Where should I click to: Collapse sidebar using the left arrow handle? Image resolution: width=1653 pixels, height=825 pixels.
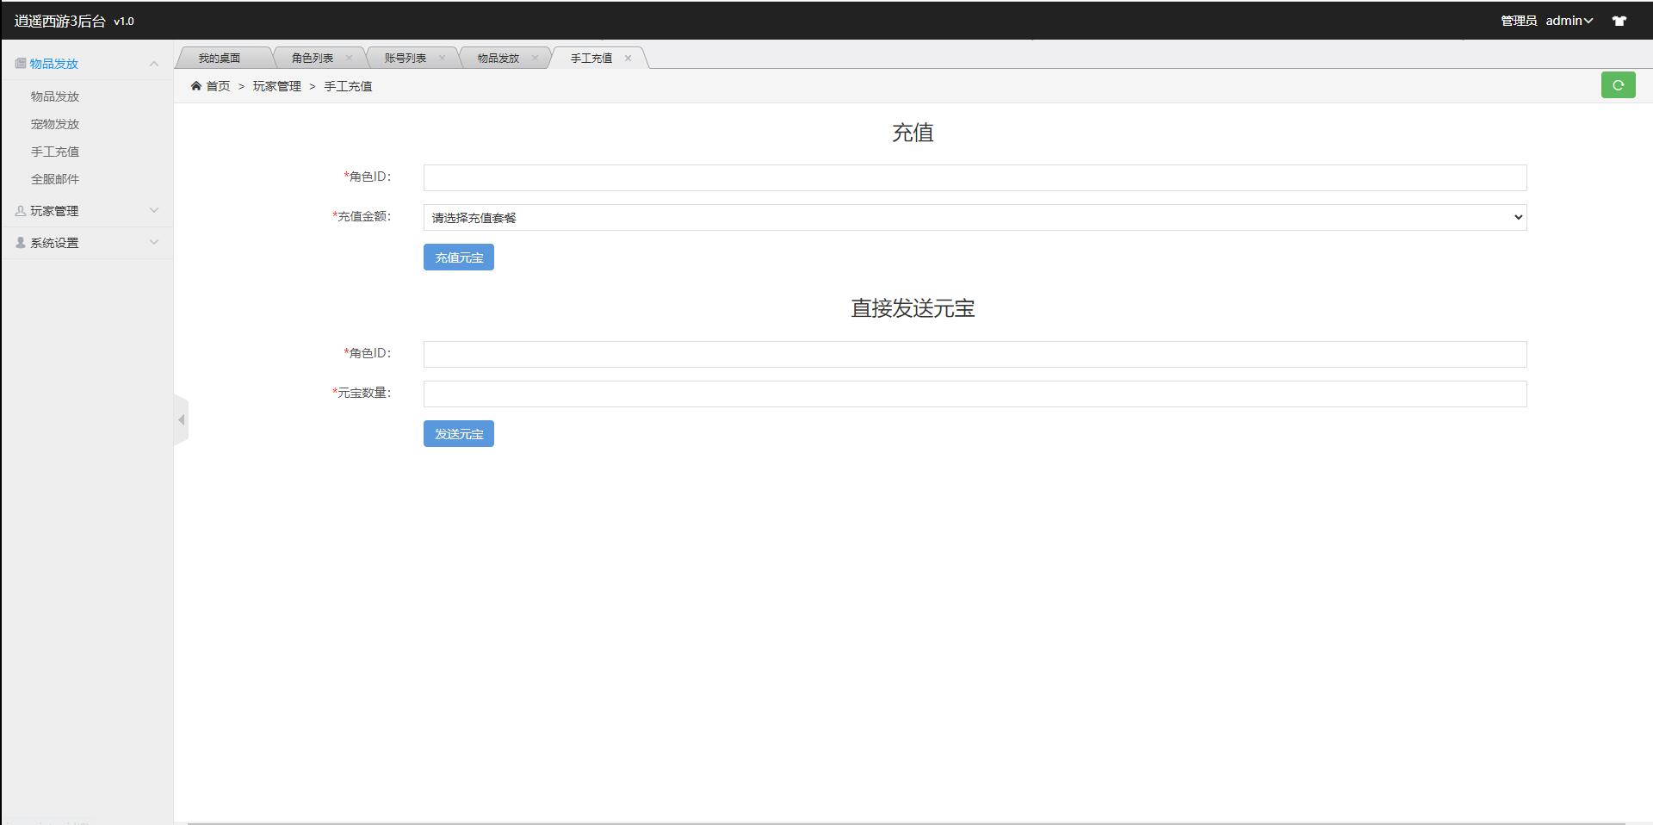click(x=181, y=420)
